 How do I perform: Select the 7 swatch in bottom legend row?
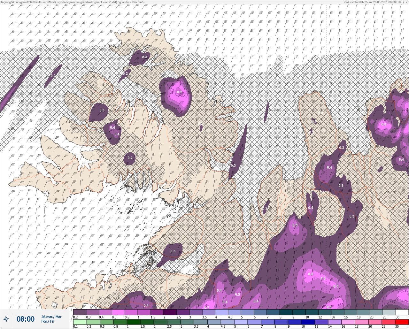pyautogui.click(x=268, y=322)
